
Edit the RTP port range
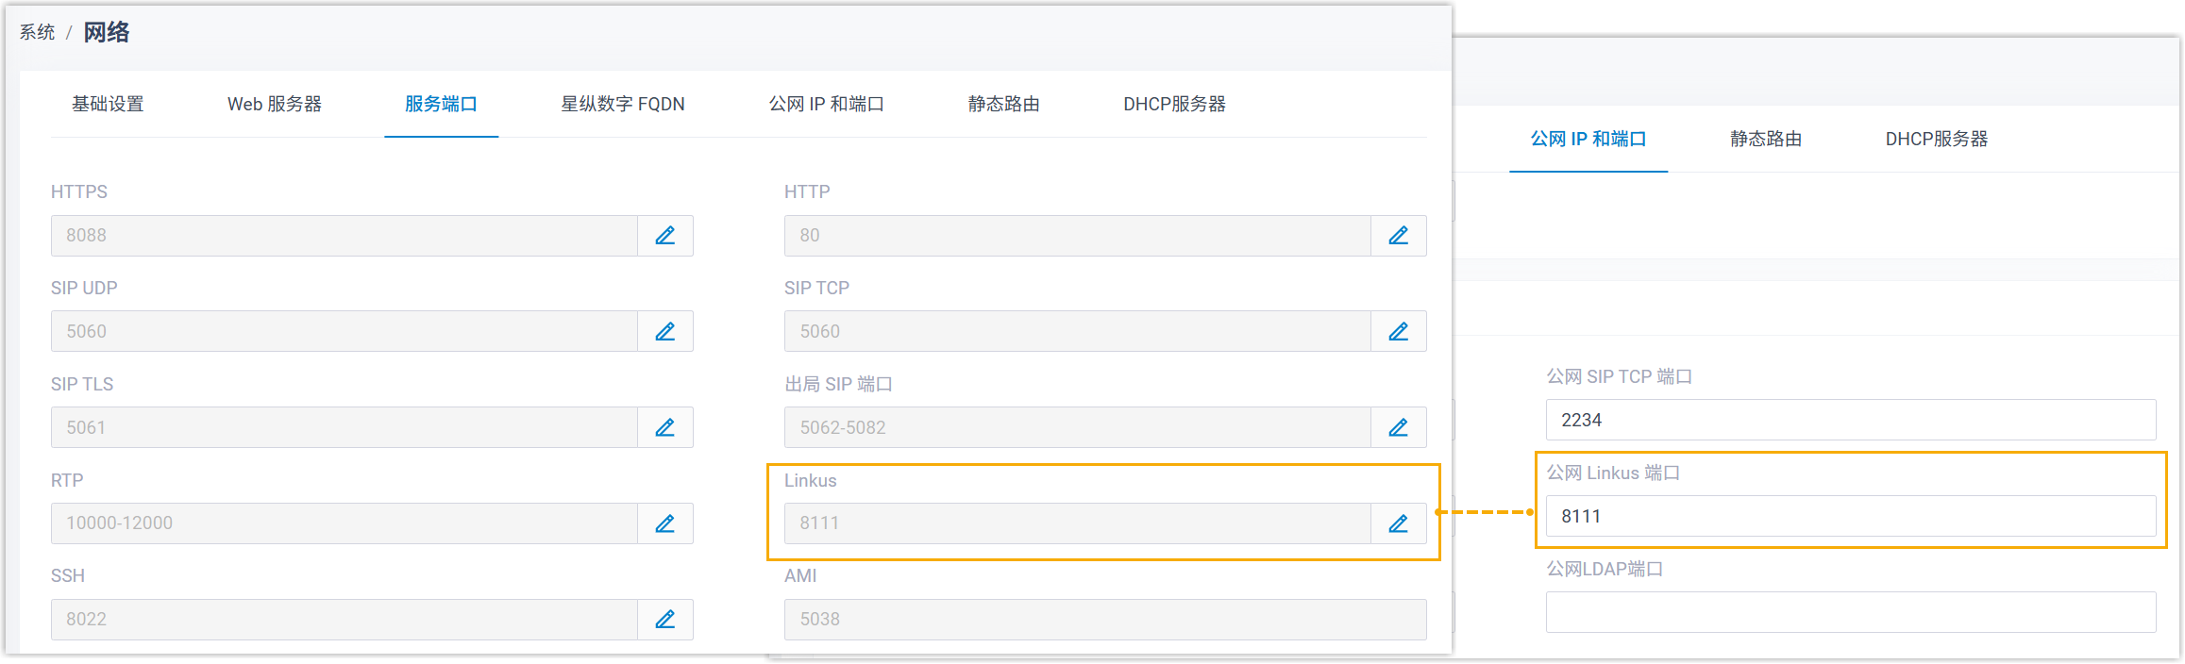click(665, 523)
